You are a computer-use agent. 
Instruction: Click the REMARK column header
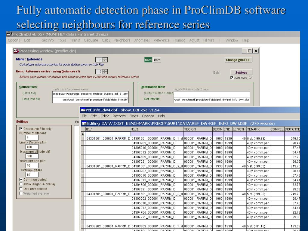[x=258, y=129]
